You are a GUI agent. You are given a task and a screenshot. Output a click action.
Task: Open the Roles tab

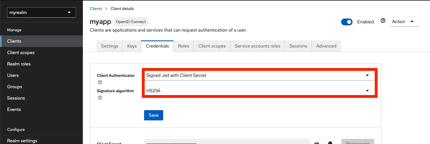[x=184, y=46]
